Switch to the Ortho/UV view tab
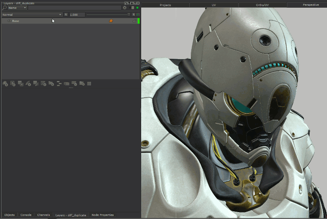The width and height of the screenshot is (327, 219). [x=263, y=5]
